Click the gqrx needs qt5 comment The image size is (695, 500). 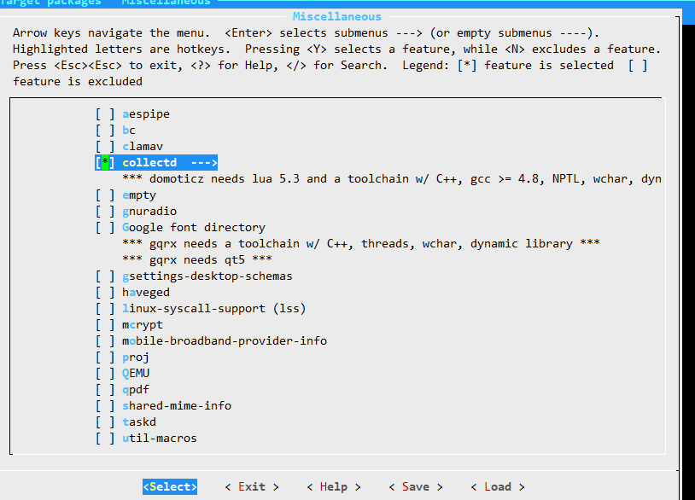[x=197, y=260]
